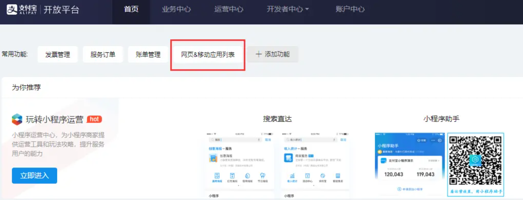Click the 小程序助手 phone screenshot

point(410,164)
